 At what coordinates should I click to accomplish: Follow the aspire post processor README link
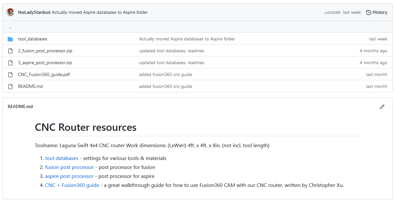(69, 176)
